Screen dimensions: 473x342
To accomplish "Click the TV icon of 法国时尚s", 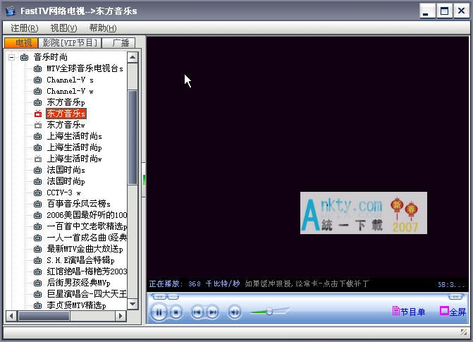I will click(37, 170).
